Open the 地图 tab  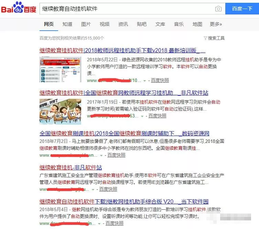197,24
